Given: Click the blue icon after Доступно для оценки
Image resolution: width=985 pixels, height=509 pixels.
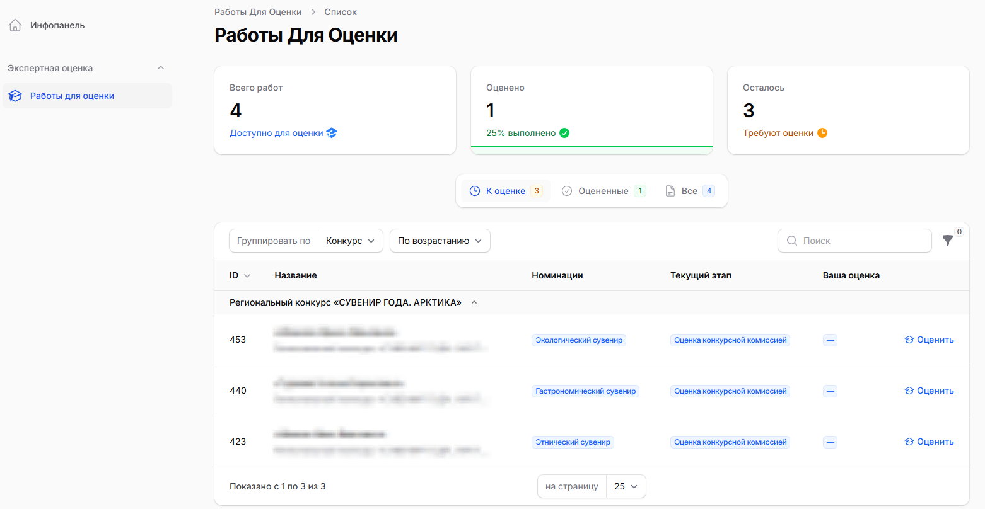Looking at the screenshot, I should click(332, 133).
